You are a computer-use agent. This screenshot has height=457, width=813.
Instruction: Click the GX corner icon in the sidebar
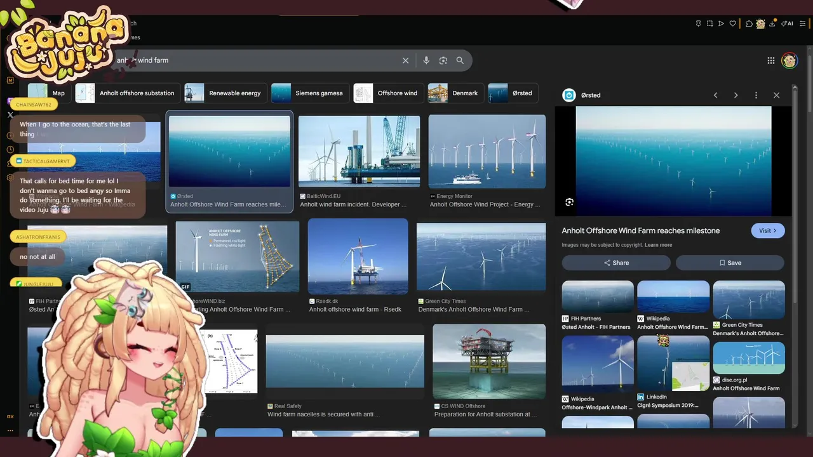pyautogui.click(x=10, y=416)
